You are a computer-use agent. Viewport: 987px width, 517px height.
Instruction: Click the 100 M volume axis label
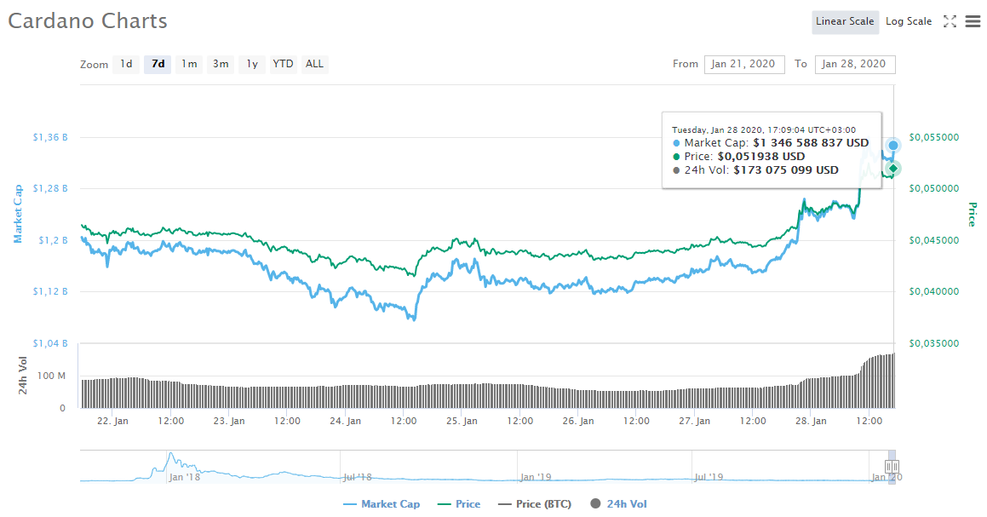tap(51, 376)
